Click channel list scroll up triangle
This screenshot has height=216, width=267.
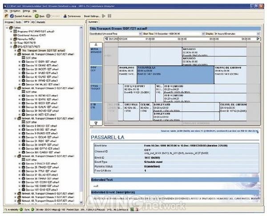96,45
